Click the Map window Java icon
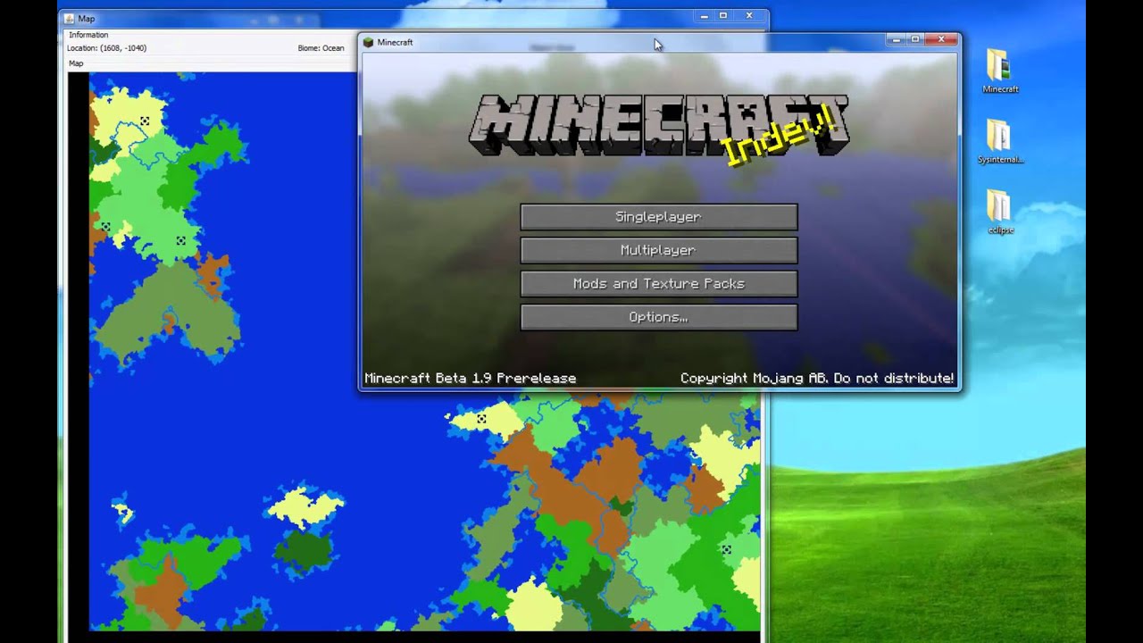 pyautogui.click(x=70, y=18)
